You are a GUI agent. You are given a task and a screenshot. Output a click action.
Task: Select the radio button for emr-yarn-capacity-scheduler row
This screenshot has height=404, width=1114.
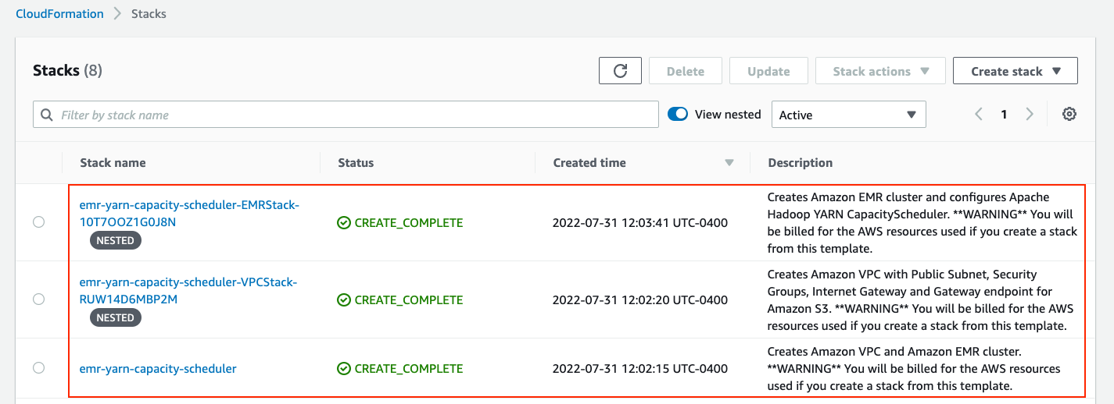[38, 368]
